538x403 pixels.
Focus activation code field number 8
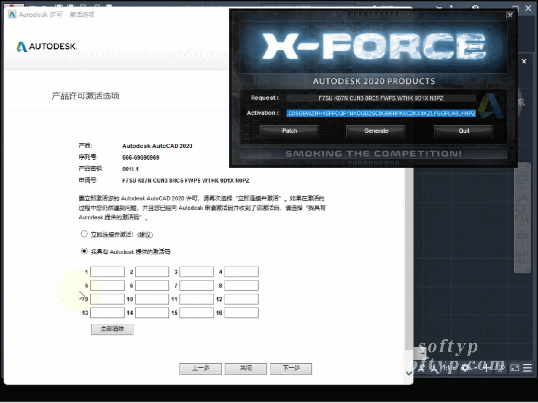click(x=241, y=286)
